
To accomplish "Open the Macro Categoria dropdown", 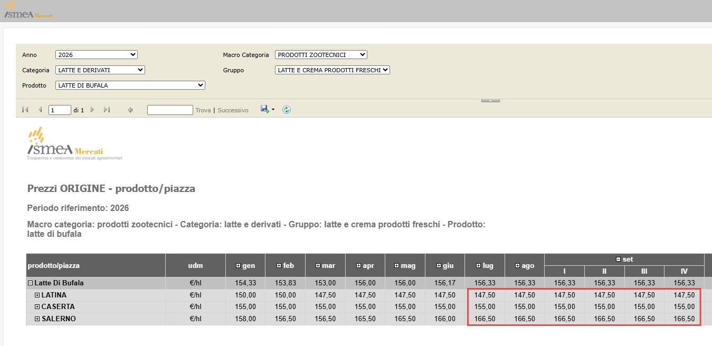I will (x=321, y=54).
